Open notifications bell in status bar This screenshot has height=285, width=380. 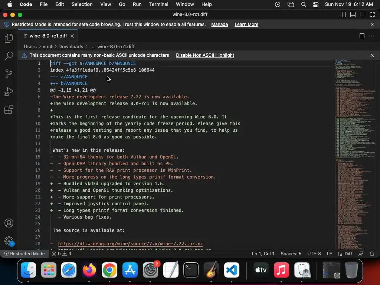[371, 254]
